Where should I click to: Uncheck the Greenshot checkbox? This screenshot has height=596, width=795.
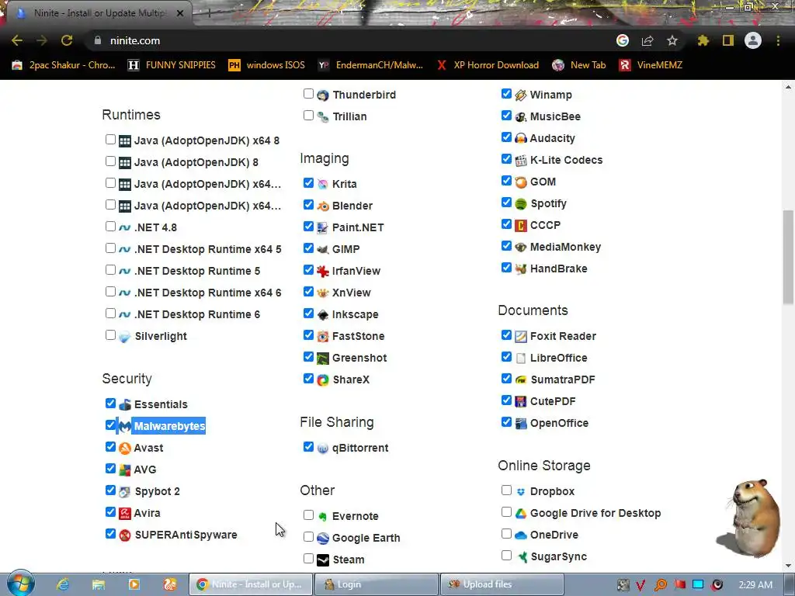[x=308, y=357]
